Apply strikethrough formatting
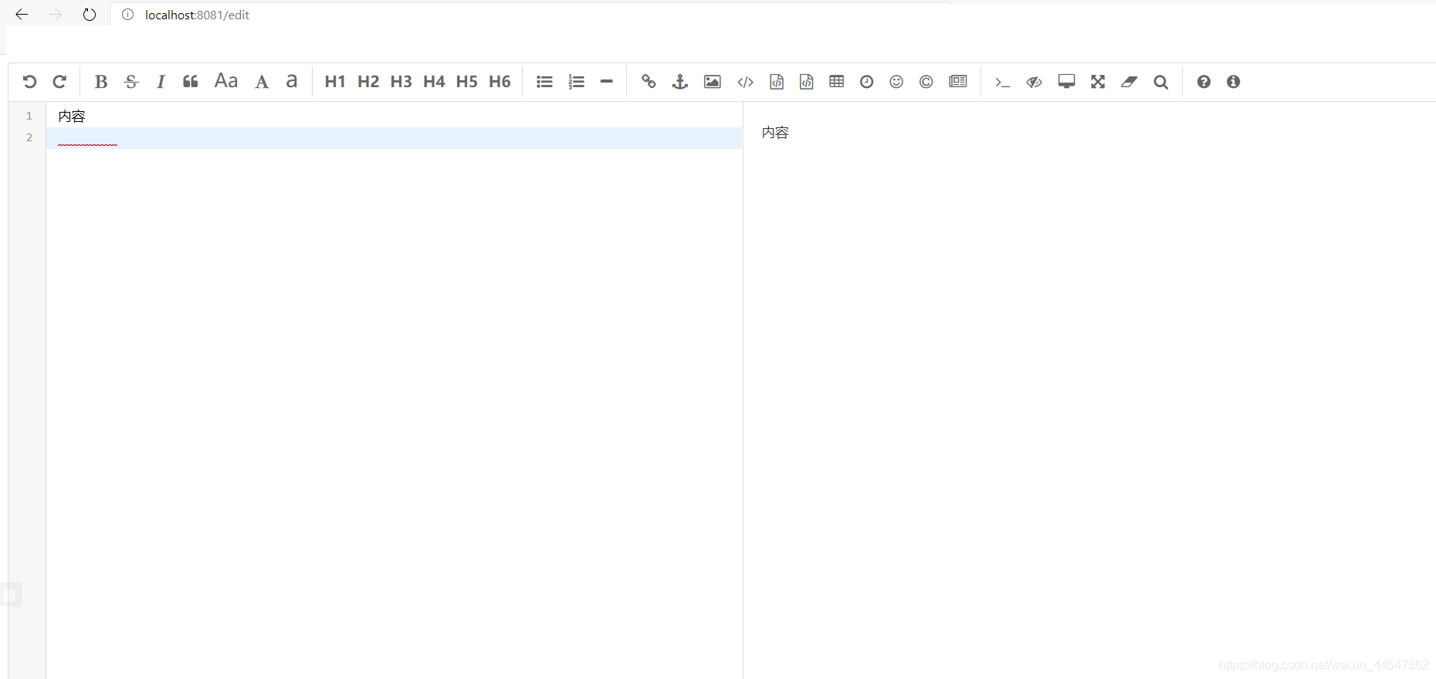The image size is (1436, 679). (x=131, y=82)
